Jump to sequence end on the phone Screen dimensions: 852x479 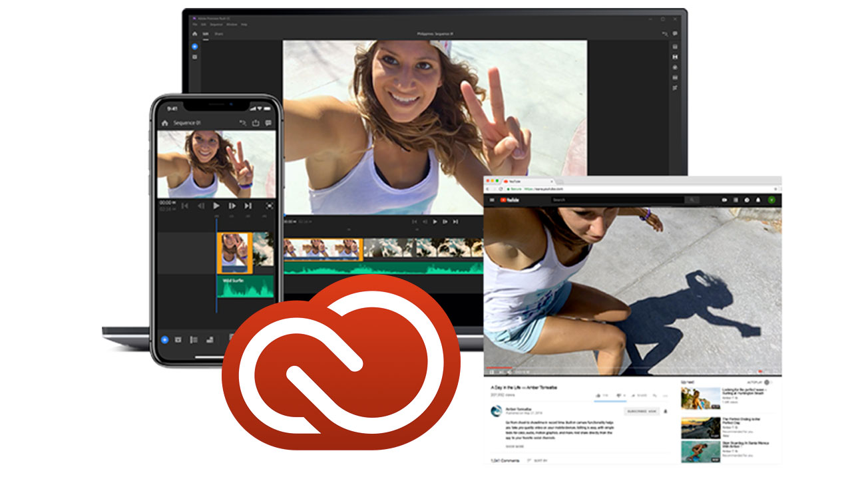tap(248, 206)
